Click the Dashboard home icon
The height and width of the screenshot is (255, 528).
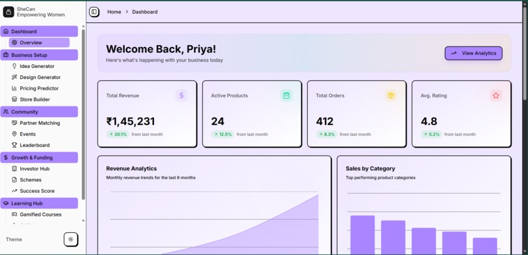point(6,31)
